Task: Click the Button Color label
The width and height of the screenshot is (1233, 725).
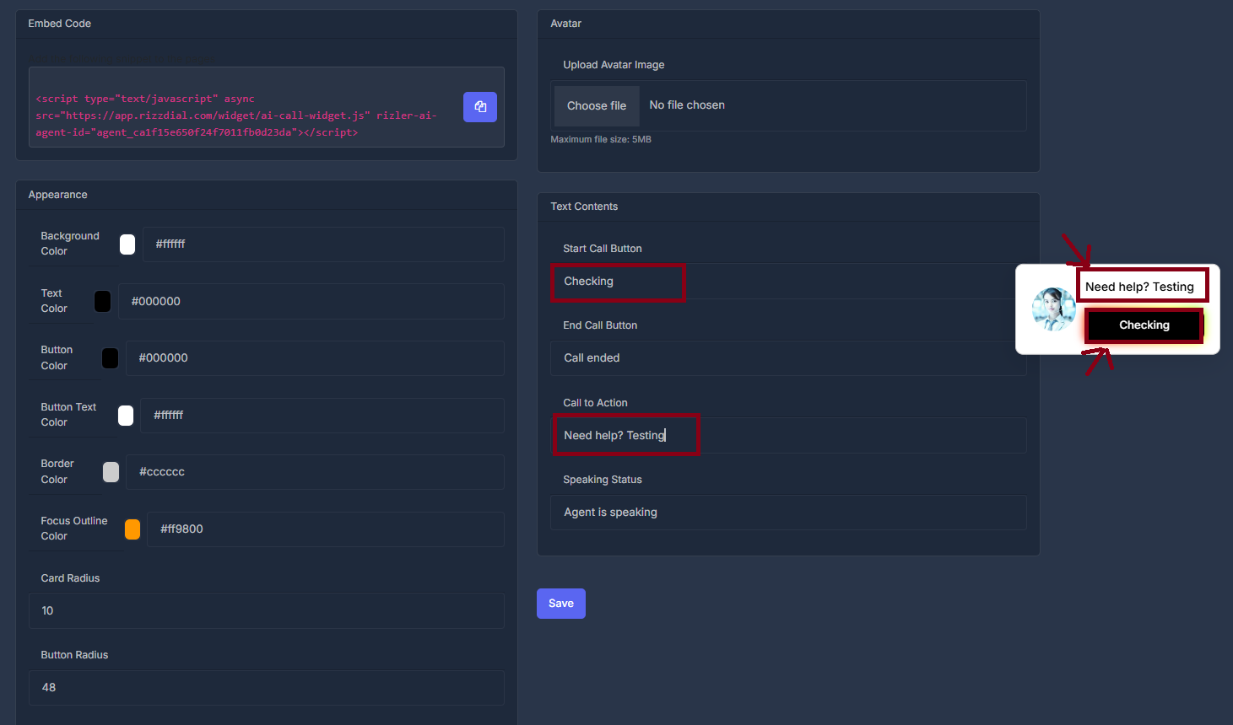Action: 57,357
